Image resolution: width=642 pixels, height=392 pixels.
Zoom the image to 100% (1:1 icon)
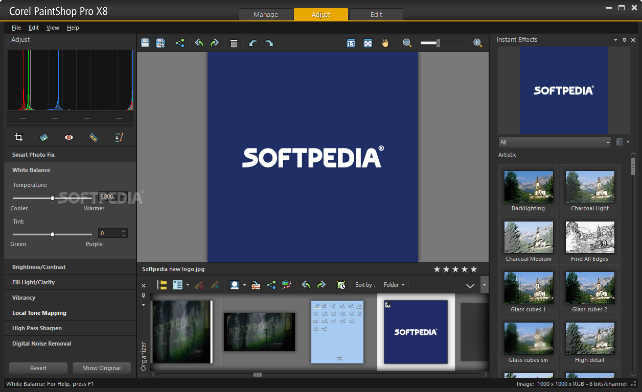pos(351,43)
